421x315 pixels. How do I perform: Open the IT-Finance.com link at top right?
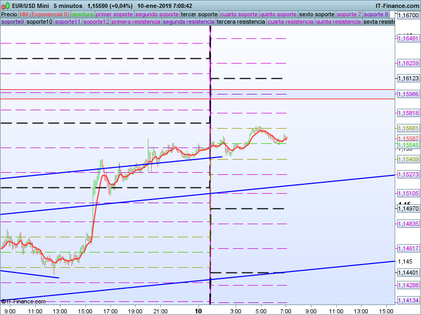click(x=397, y=5)
